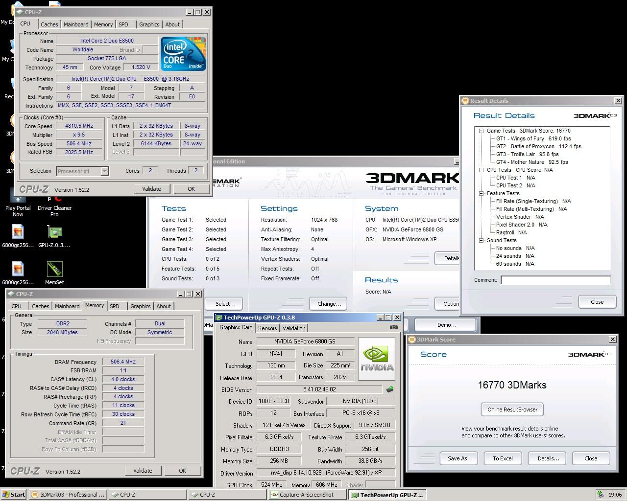
Task: Collapse Feature Tests tree node
Action: [x=482, y=193]
